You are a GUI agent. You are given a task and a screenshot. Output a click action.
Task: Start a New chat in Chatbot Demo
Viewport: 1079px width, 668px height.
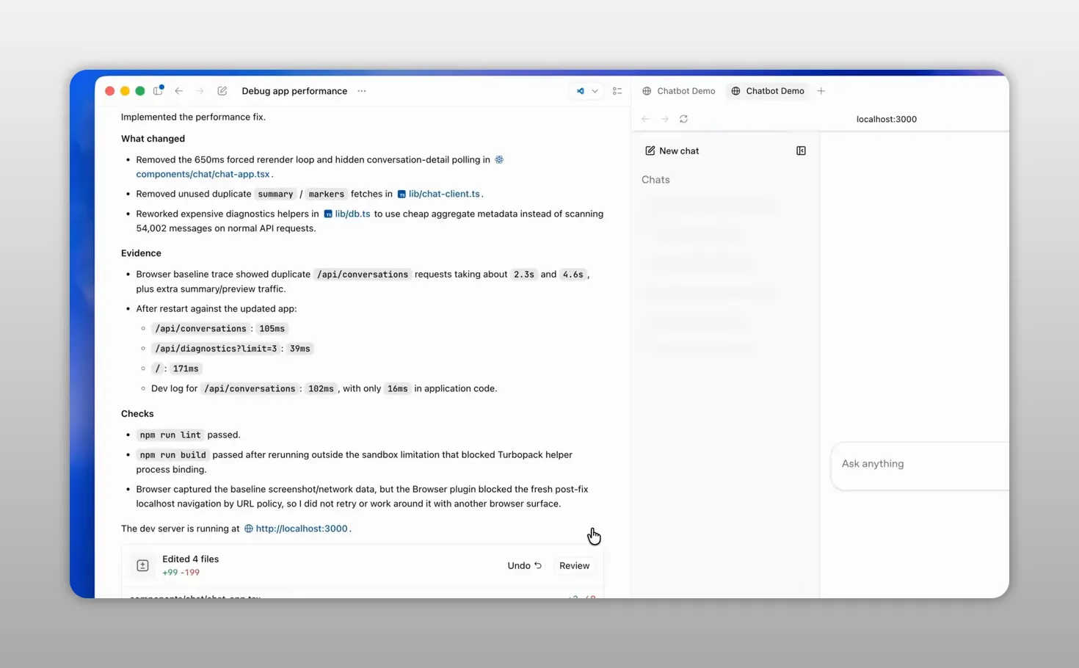[672, 150]
